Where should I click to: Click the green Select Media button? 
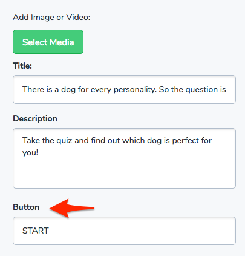48,42
